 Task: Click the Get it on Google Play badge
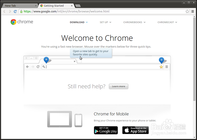[106, 130]
